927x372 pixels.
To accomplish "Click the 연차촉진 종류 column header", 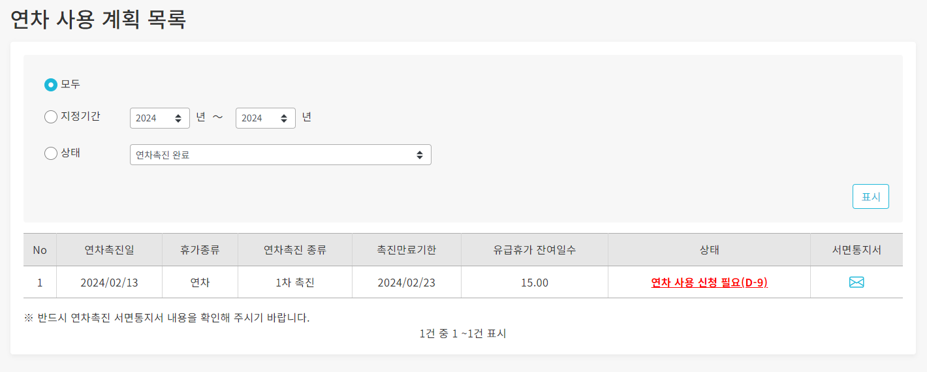I will point(295,250).
